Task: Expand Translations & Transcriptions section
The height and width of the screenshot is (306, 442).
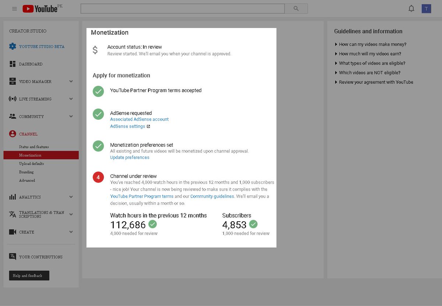Action: (71, 214)
